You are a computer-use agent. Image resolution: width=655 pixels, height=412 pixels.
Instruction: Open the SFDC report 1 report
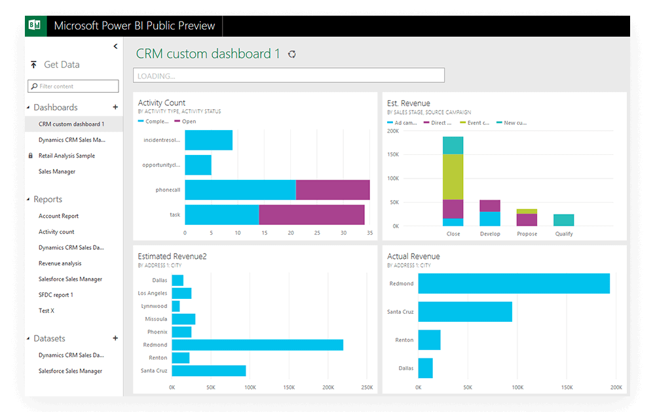(56, 295)
